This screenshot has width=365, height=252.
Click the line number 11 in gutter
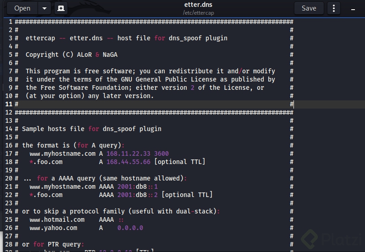[x=9, y=104]
